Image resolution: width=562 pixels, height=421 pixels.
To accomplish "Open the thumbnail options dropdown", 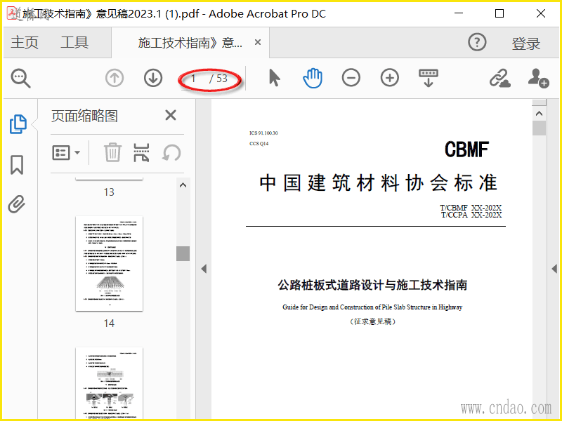I will coord(66,153).
